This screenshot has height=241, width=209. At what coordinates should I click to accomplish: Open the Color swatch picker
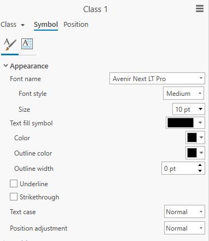tap(195, 137)
